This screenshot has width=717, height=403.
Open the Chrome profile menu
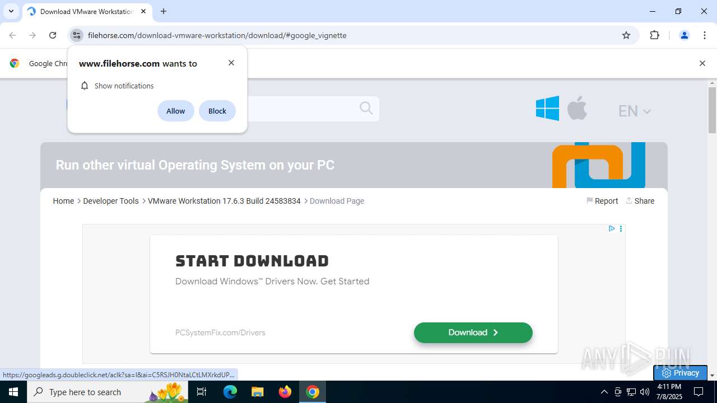684,35
